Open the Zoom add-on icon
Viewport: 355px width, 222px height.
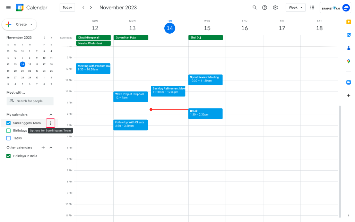coord(348,82)
